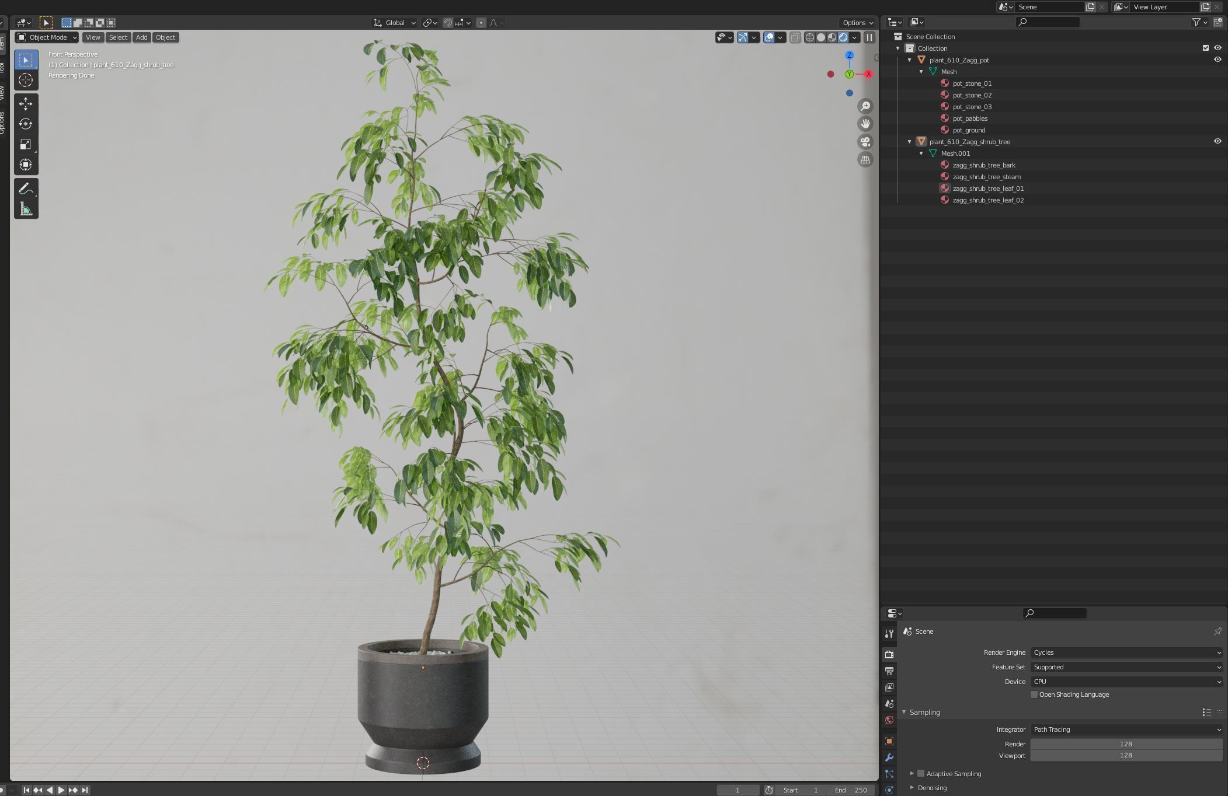Toggle camera view button in viewport
Screen dimensions: 1228x796
[x=865, y=142]
